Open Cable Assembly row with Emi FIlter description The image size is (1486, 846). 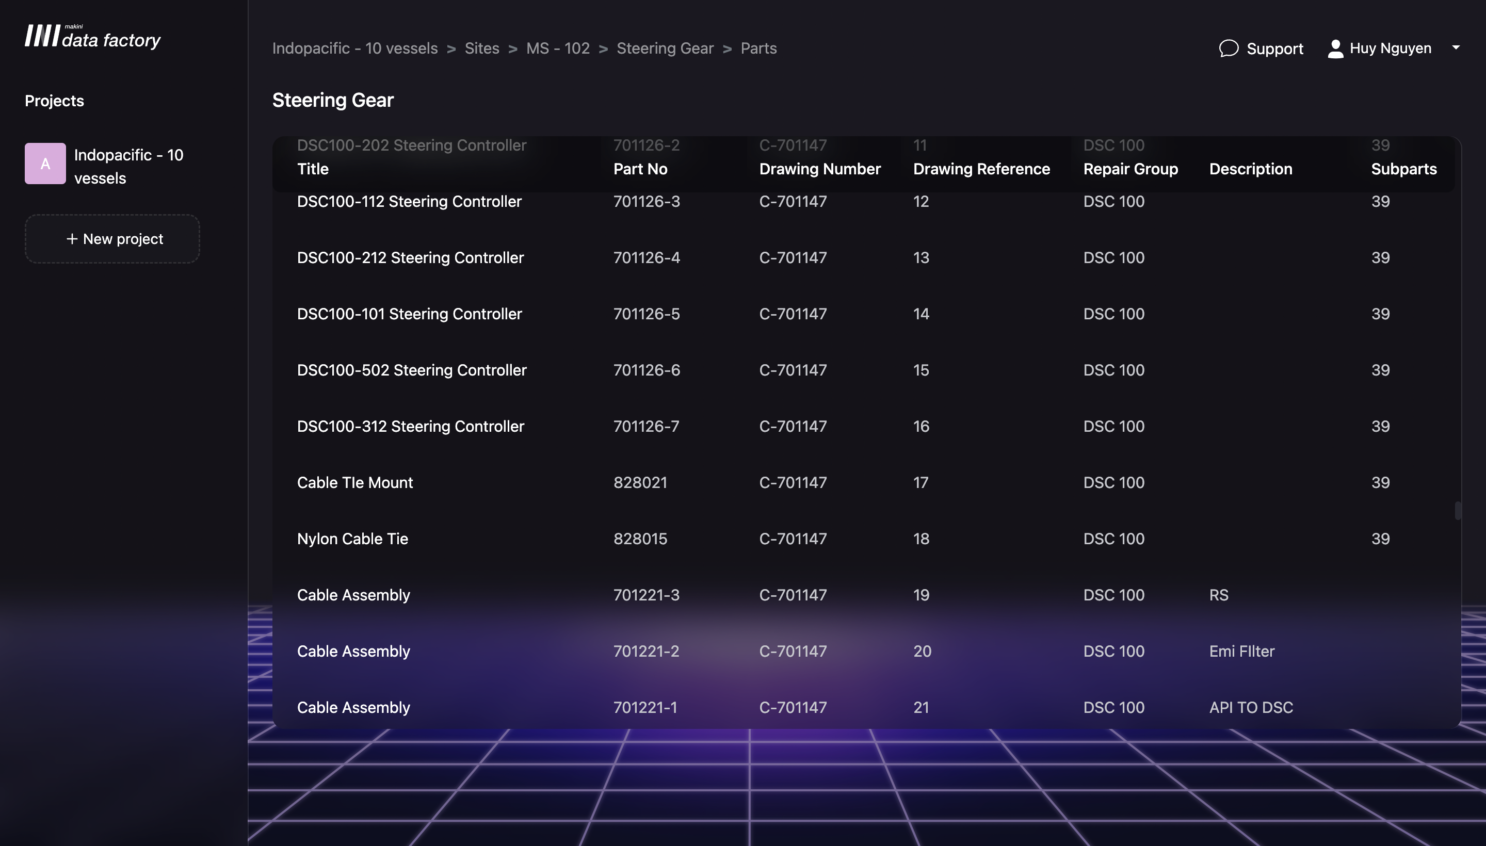coord(353,652)
